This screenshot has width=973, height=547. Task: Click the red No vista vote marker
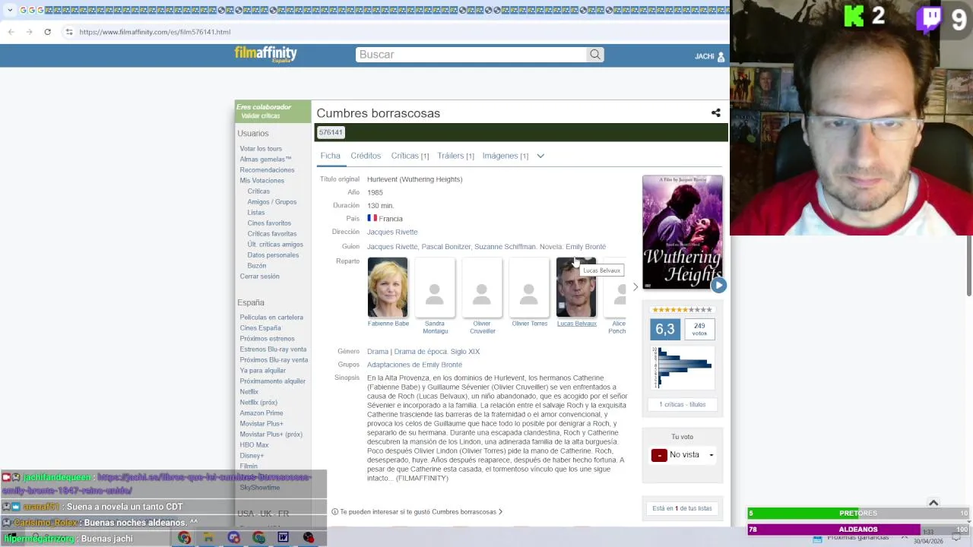click(659, 455)
